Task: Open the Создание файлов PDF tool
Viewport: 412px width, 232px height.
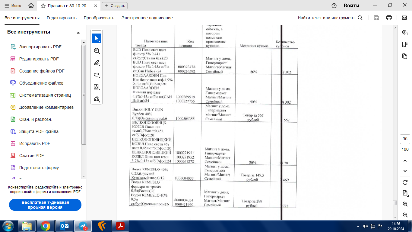Action: point(42,71)
